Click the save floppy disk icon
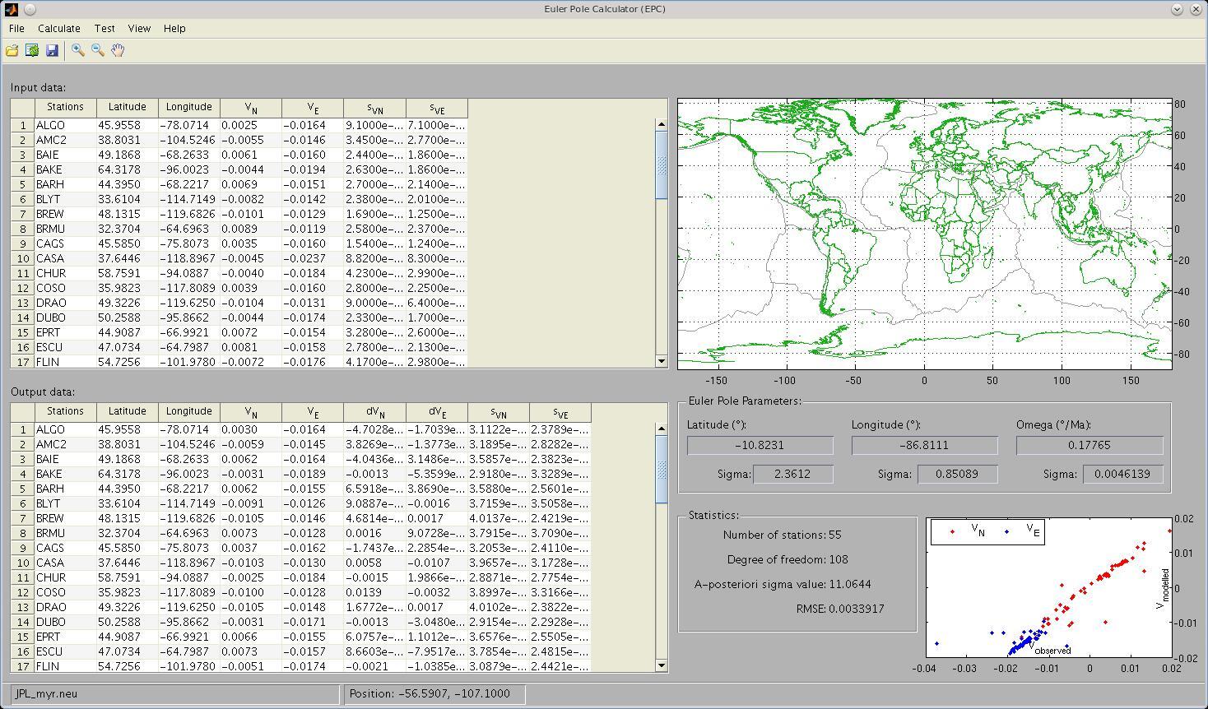The width and height of the screenshot is (1208, 709). point(52,51)
